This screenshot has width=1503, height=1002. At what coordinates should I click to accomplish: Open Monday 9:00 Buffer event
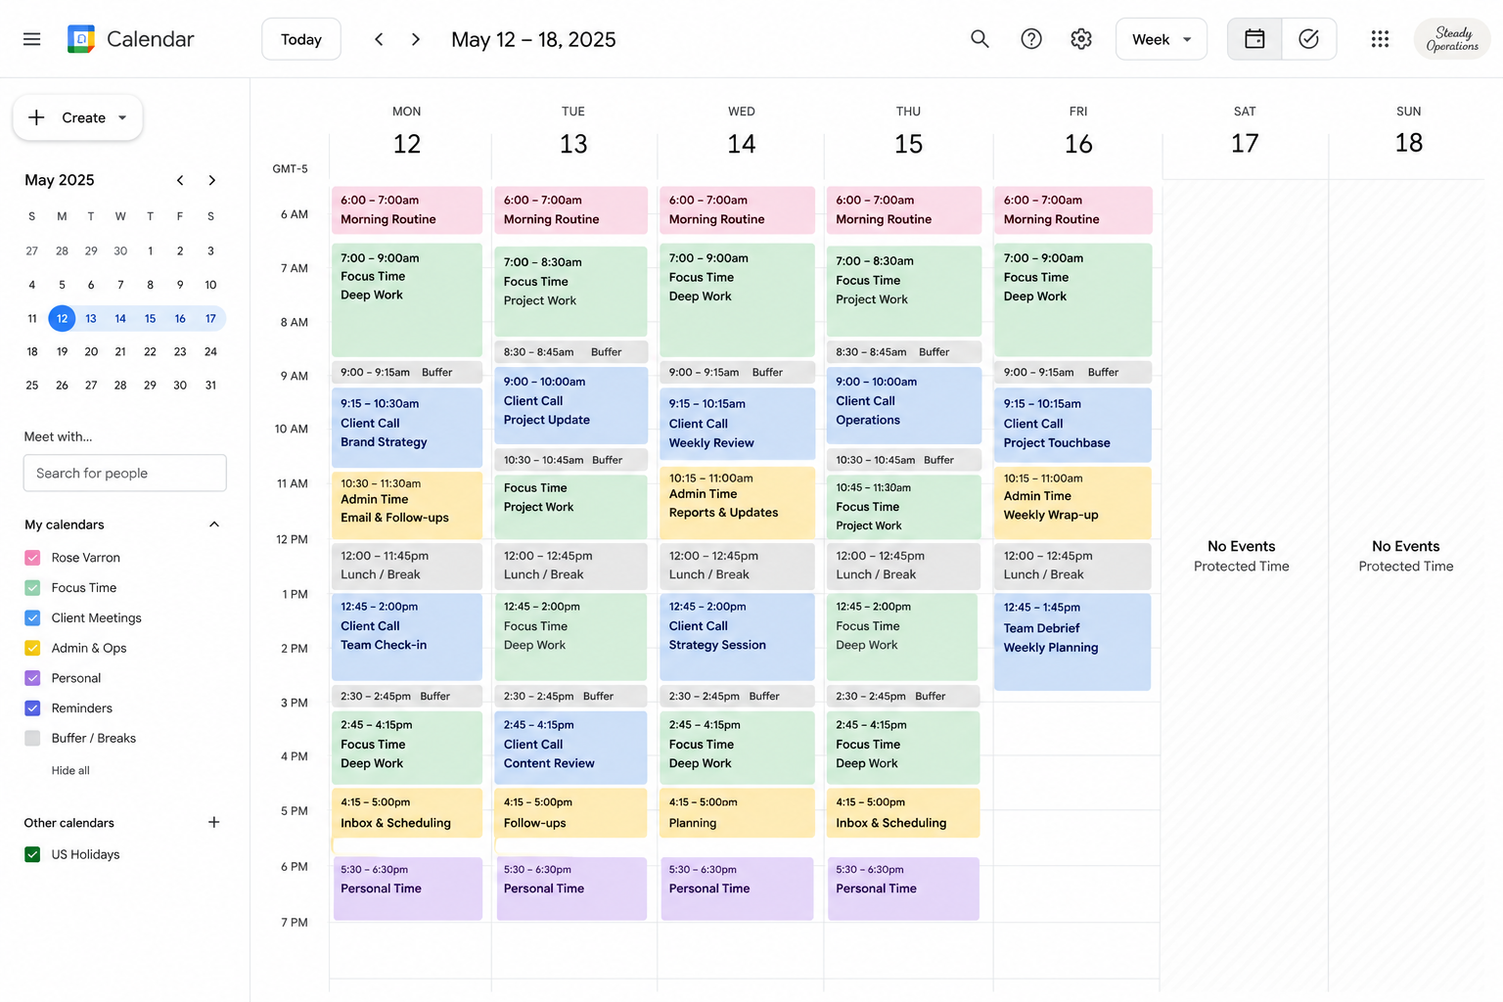[407, 372]
